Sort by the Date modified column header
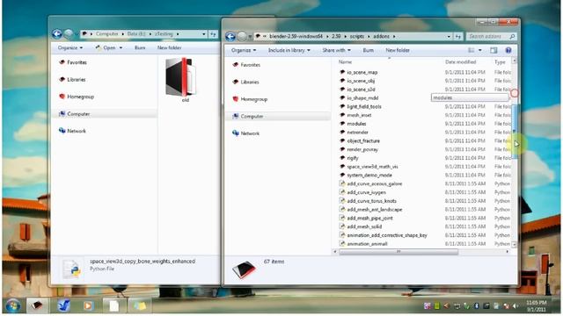Viewport: 563px width, 316px height. coord(461,62)
